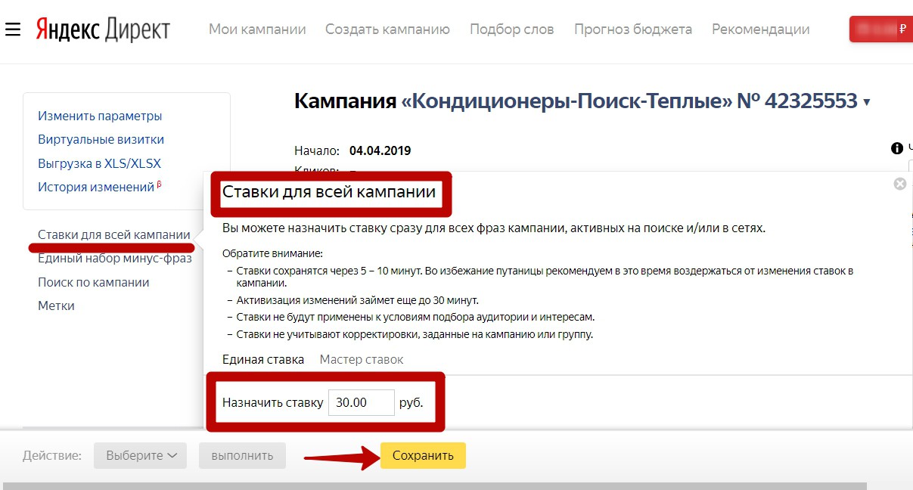Image resolution: width=913 pixels, height=490 pixels.
Task: Click Выгрузка в XLS/XLSX link
Action: [99, 163]
